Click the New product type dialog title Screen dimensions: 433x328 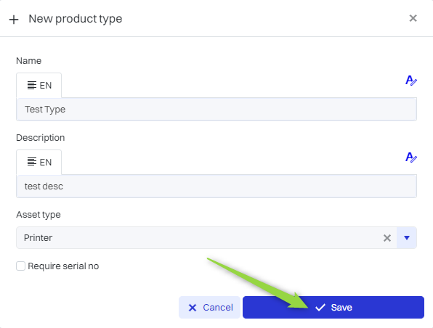[76, 19]
